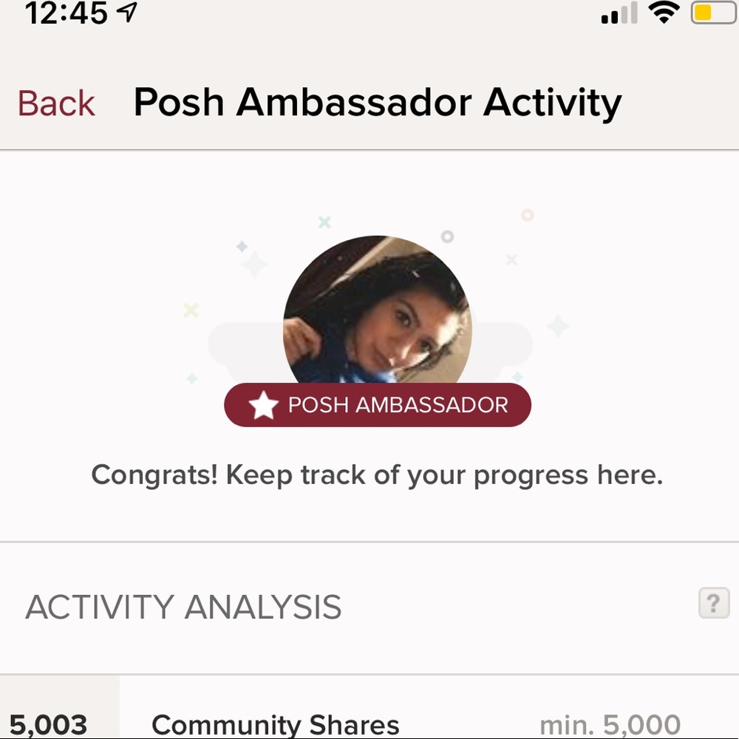The image size is (739, 739).
Task: Select the ACTIVITY ANALYSIS section heading
Action: (x=183, y=607)
